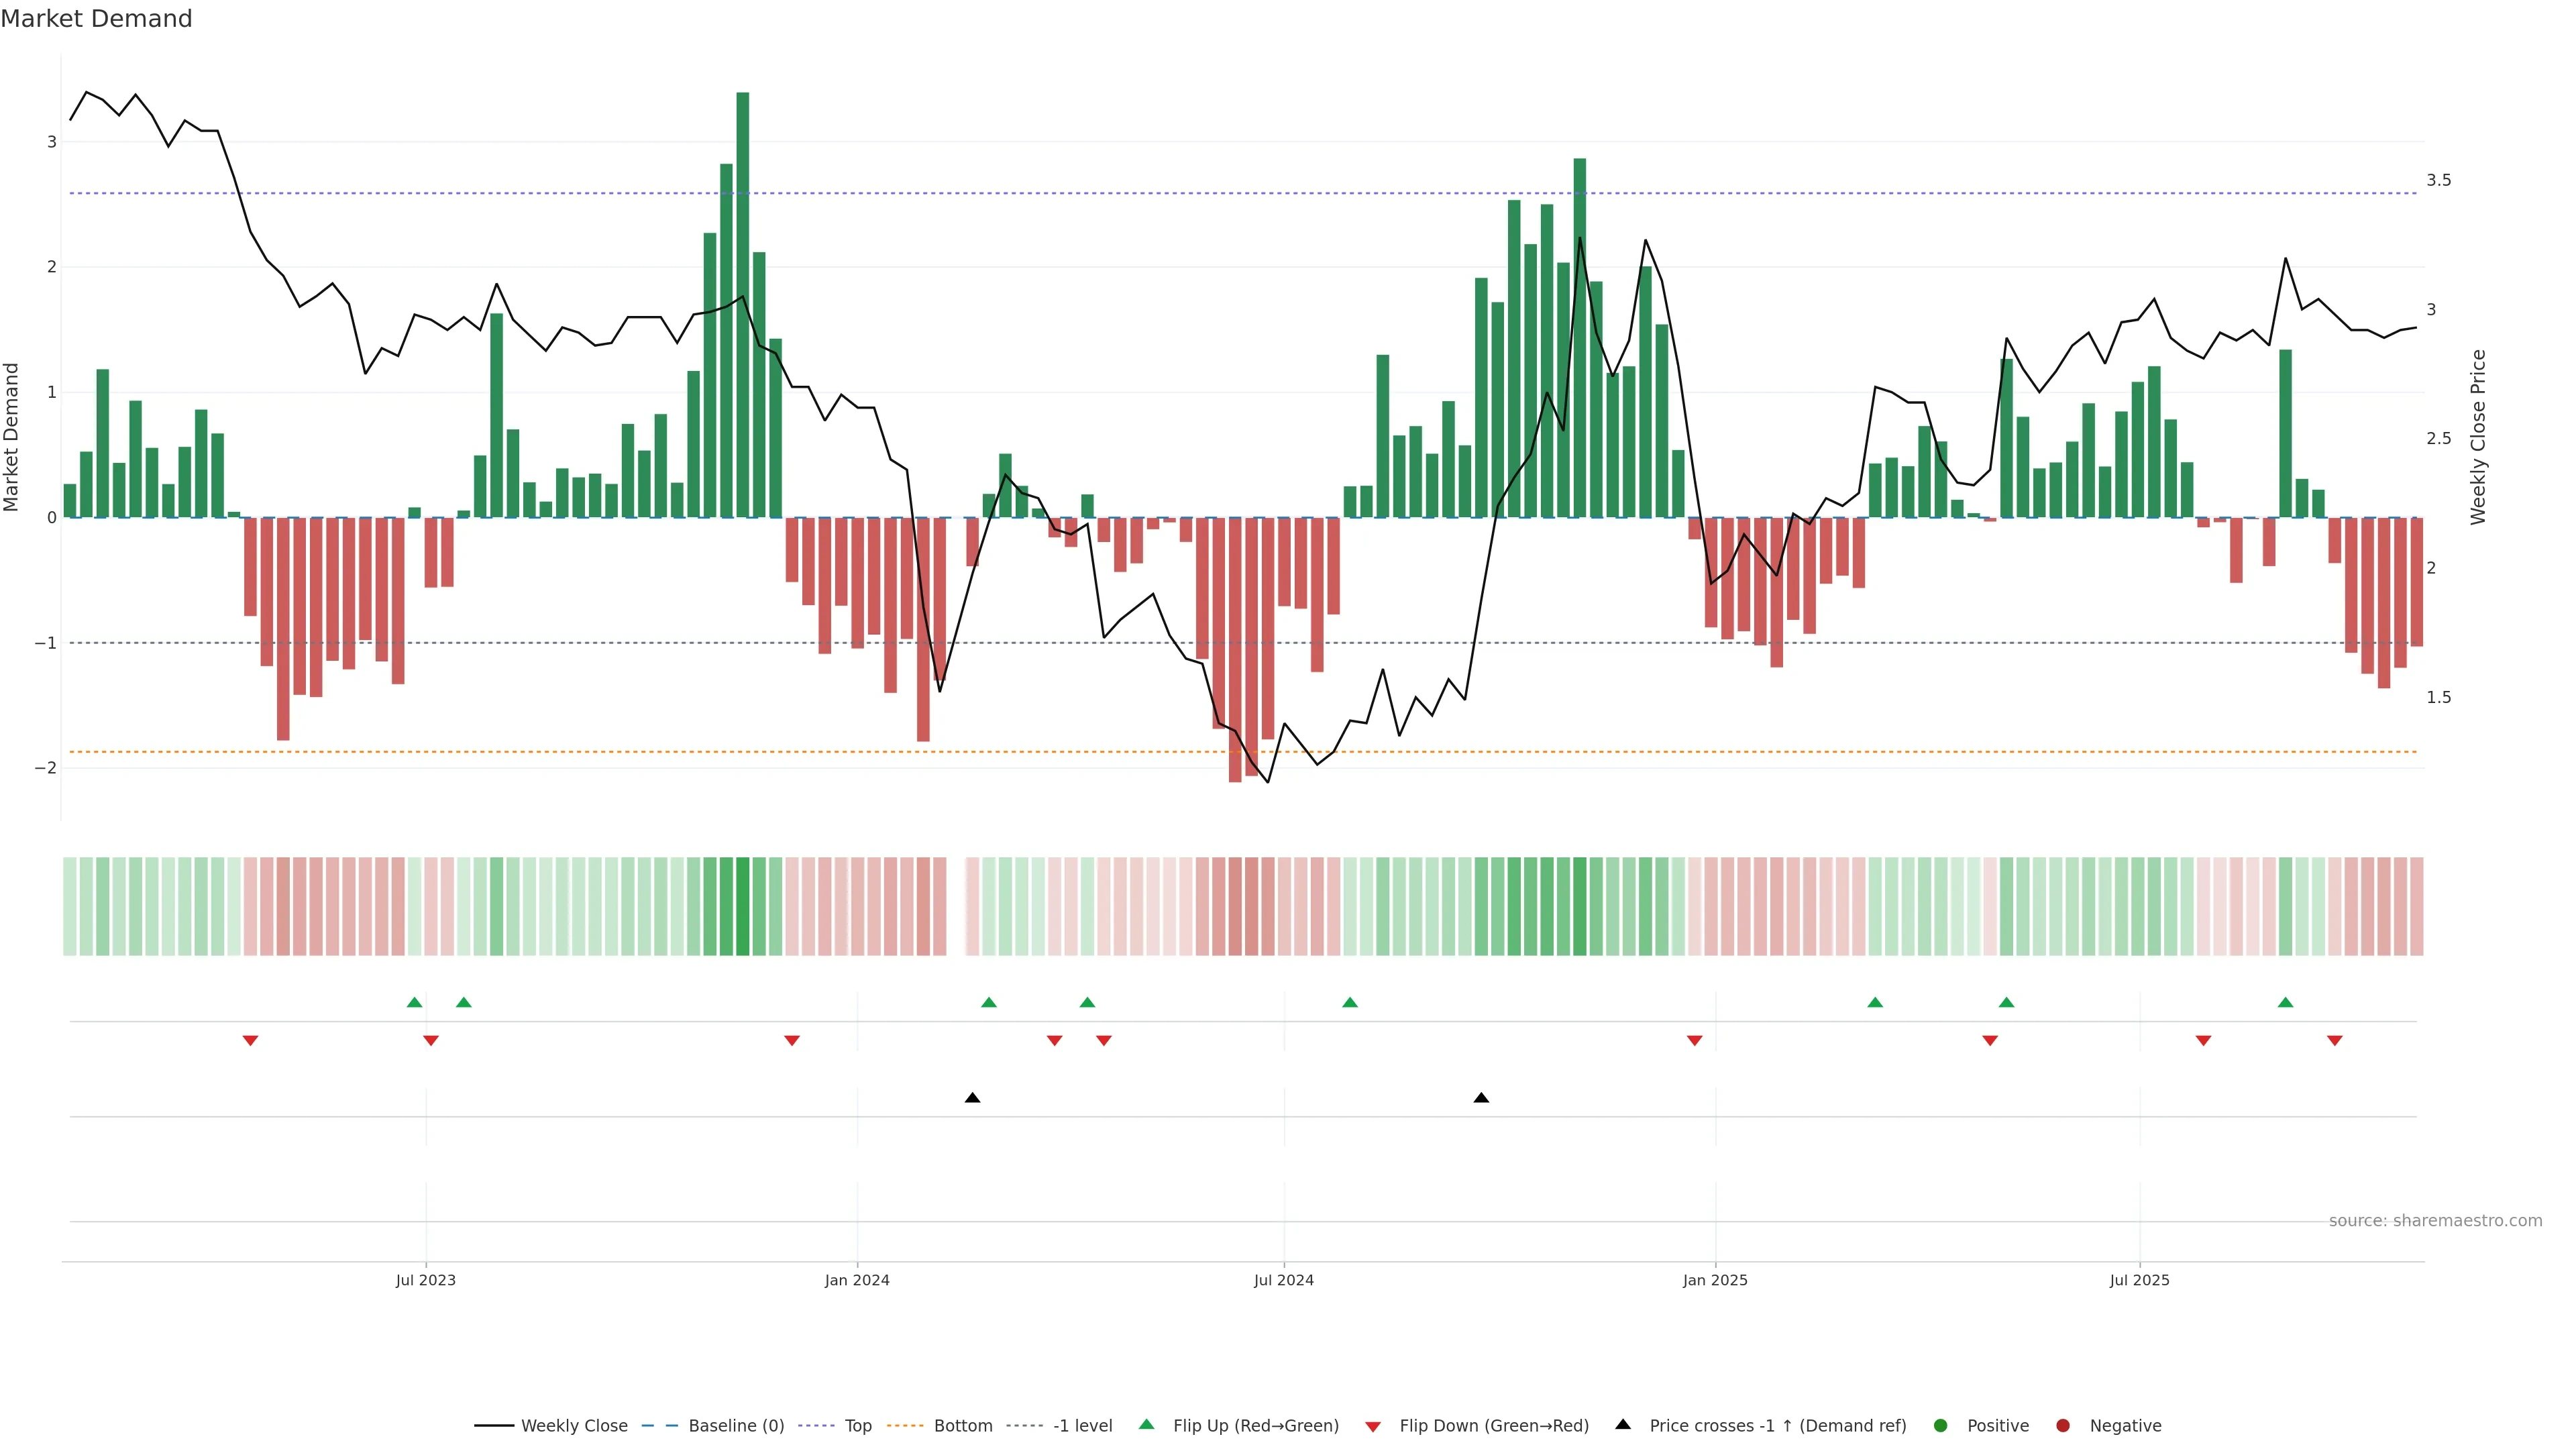Click the green Flip Up legend triangle

click(1146, 1424)
